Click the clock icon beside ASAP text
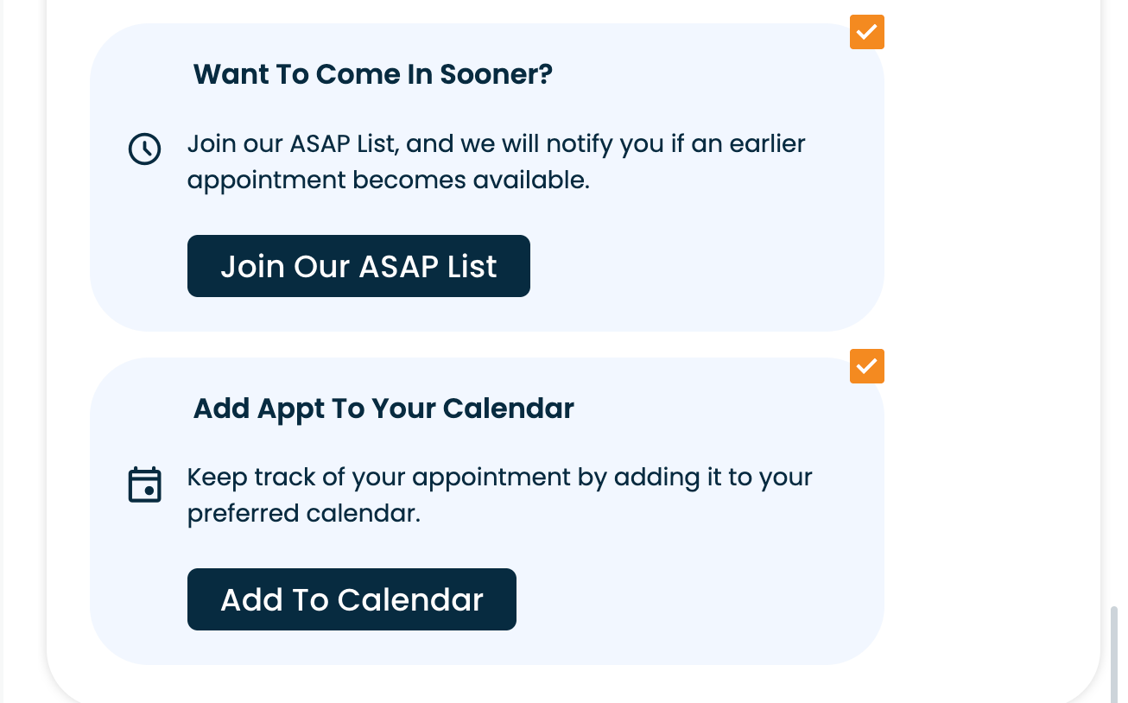 (144, 149)
